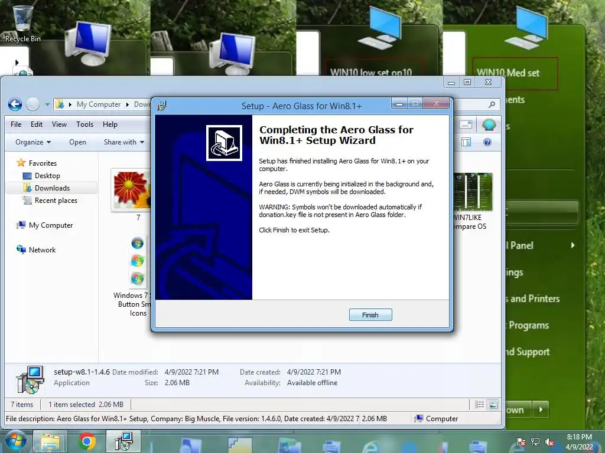Switch to large icons view in status bar
Screen dimensions: 605x453
(x=493, y=405)
